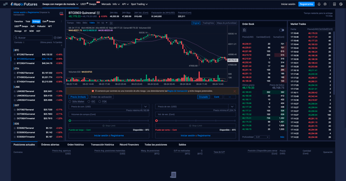Click Iniciar sesión in the header

click(x=288, y=4)
